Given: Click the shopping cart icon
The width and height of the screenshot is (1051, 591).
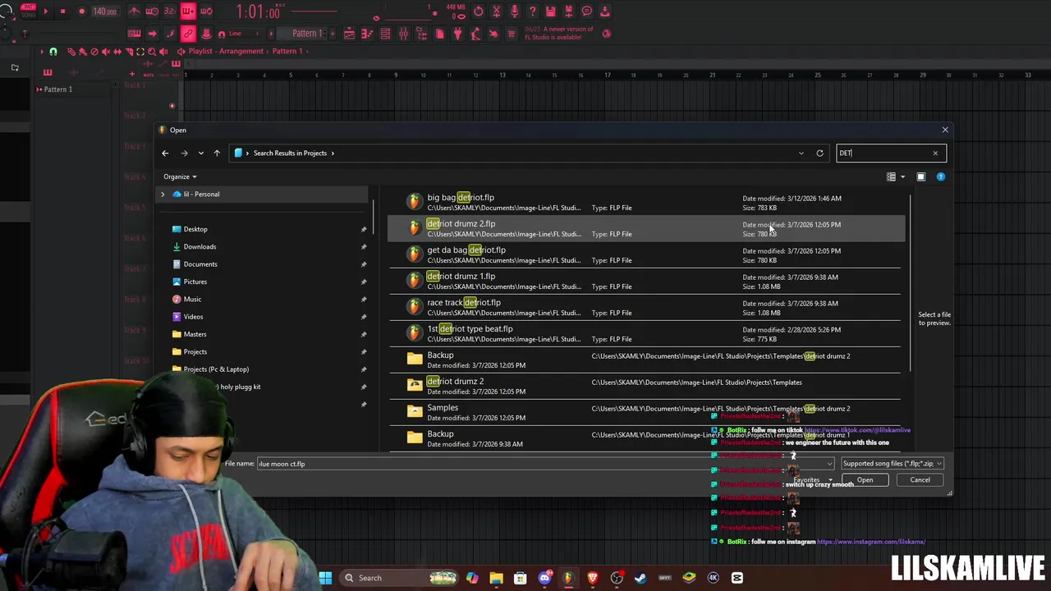Looking at the screenshot, I should click(512, 34).
